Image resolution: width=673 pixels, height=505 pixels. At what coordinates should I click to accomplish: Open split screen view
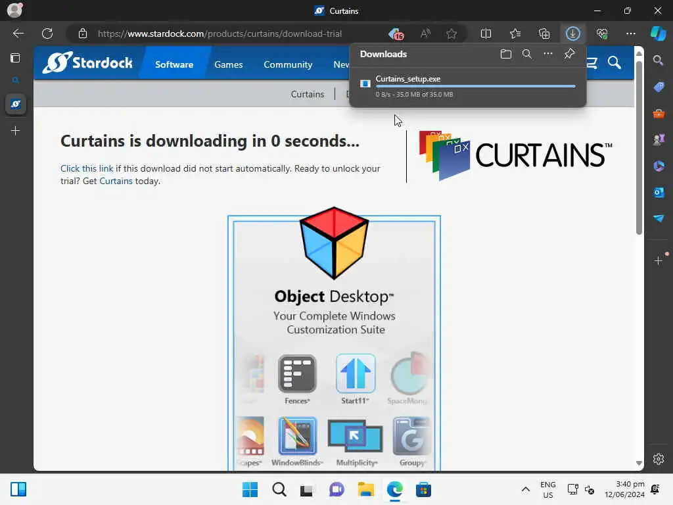(x=486, y=34)
